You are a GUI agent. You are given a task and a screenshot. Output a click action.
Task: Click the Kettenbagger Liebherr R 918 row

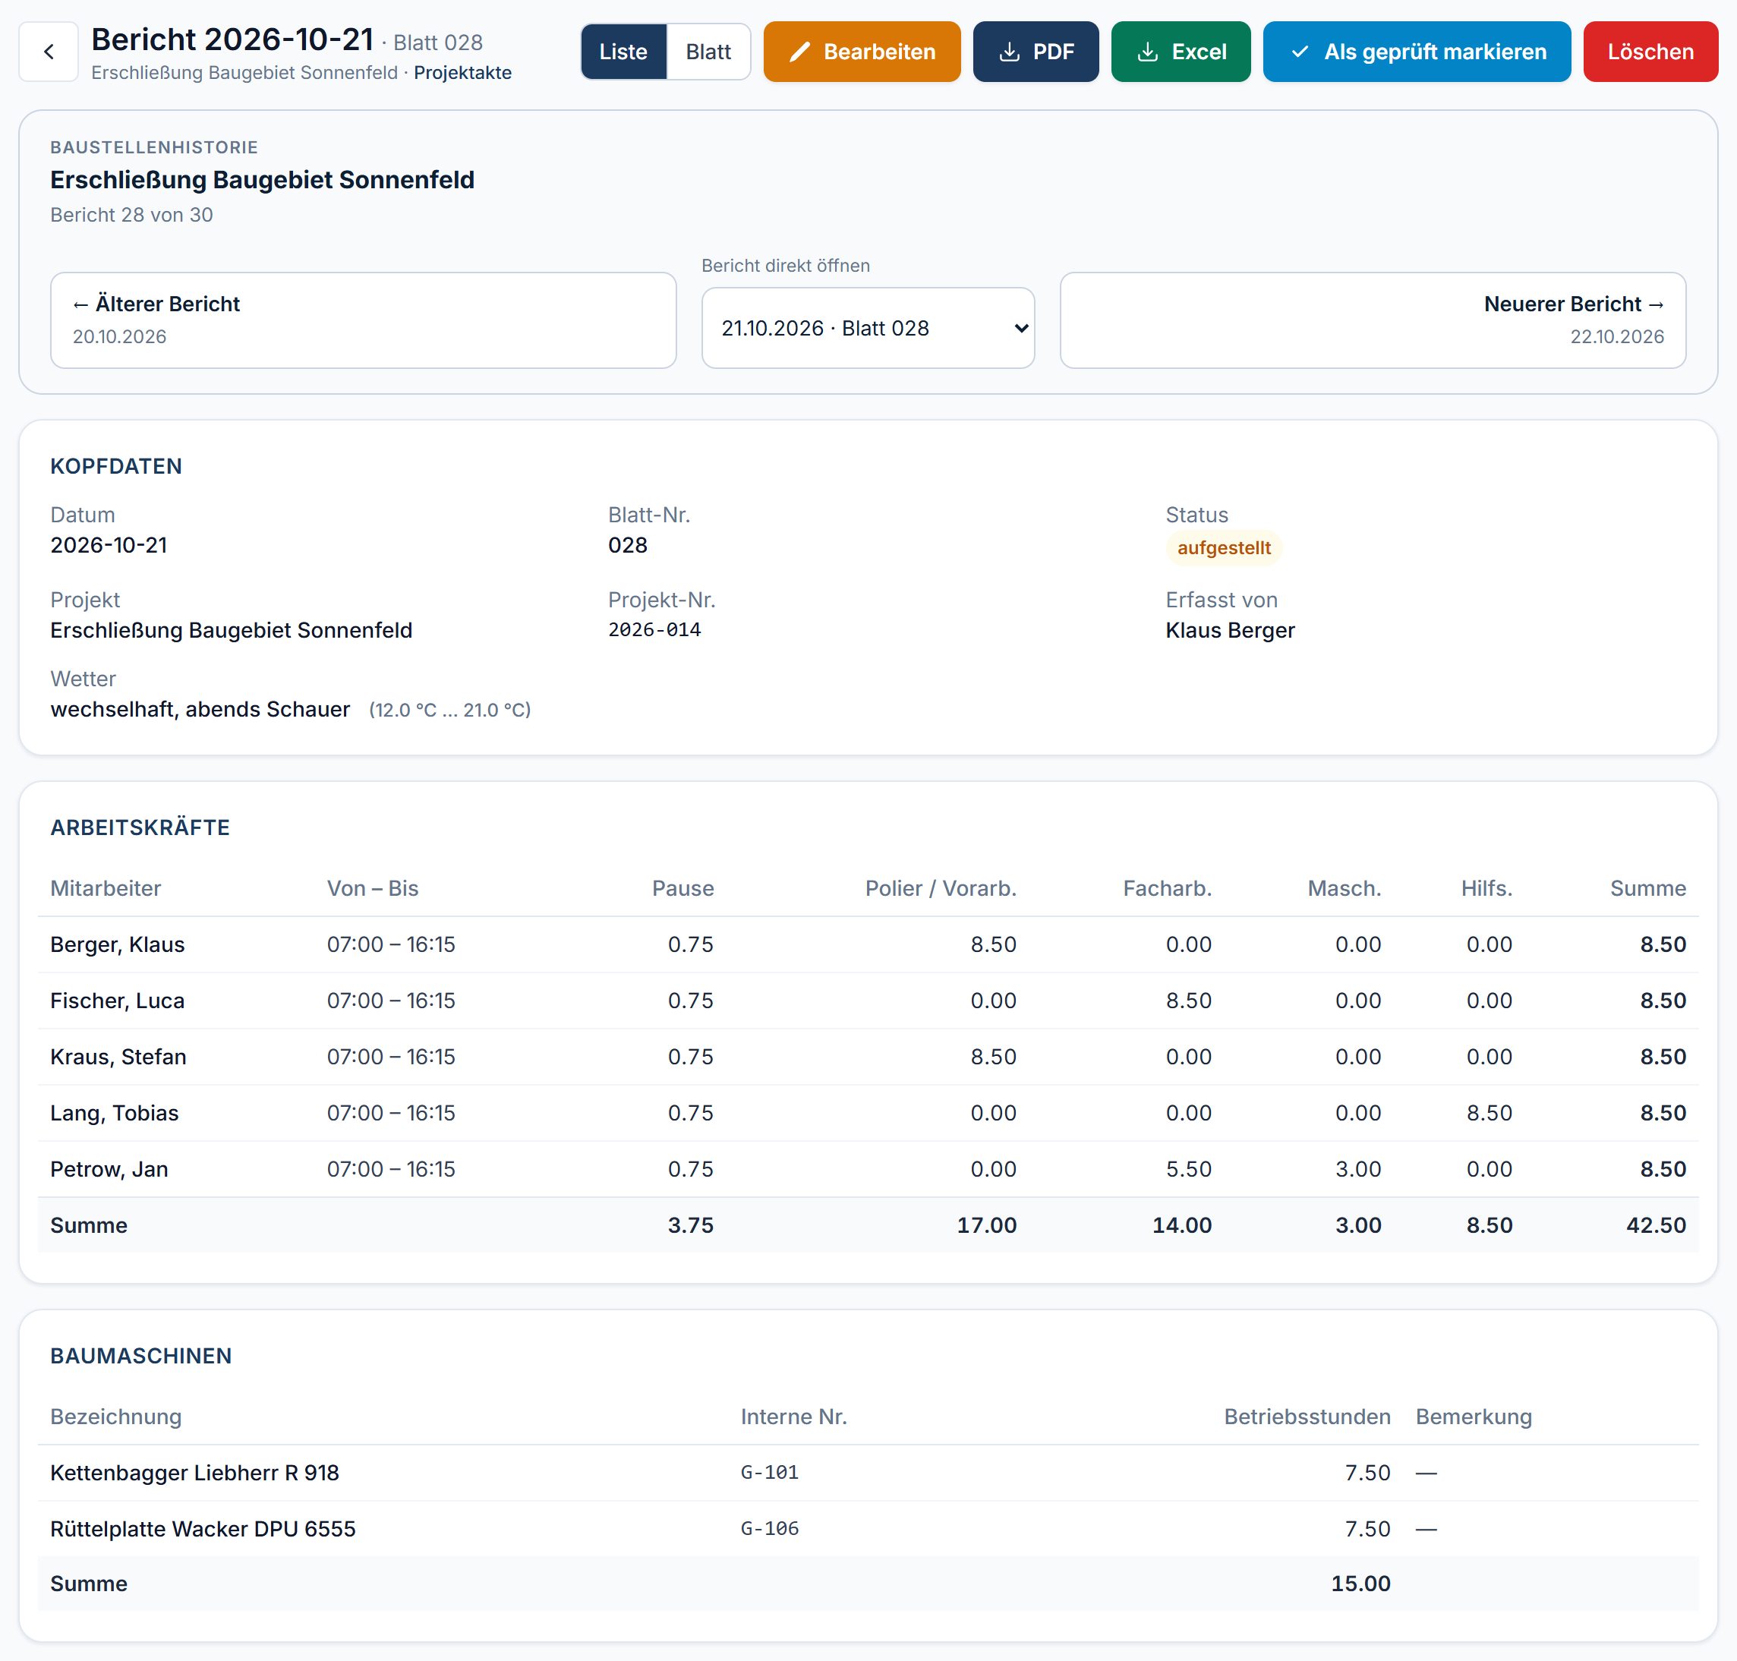pyautogui.click(x=868, y=1473)
